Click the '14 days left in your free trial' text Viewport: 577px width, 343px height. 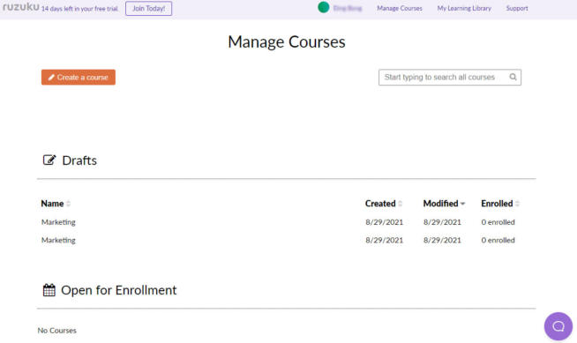coord(79,9)
